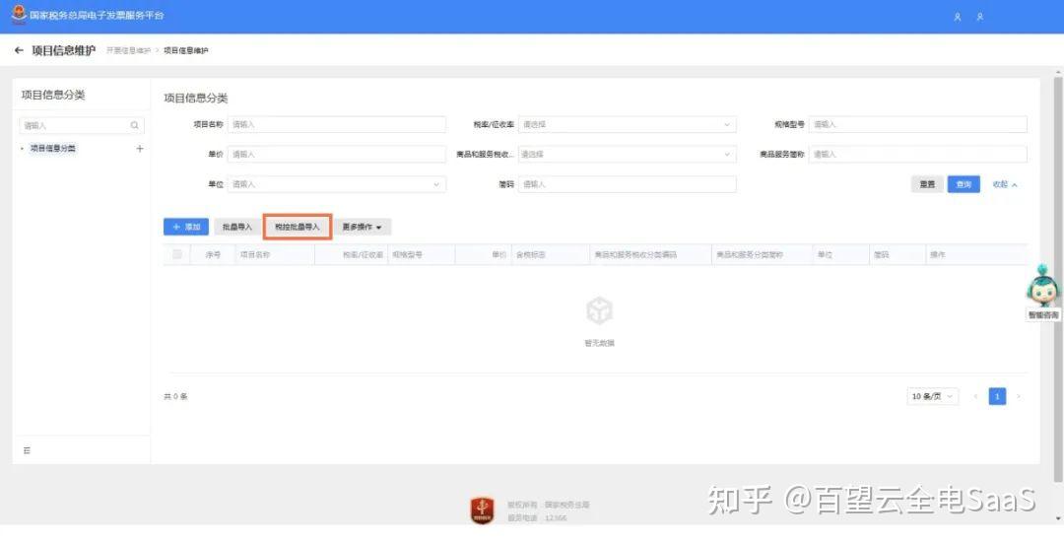1064x544 pixels.
Task: Open the 税率/征收率 dropdown
Action: click(627, 125)
